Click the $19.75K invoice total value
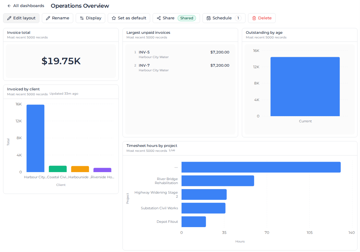Screen dimensions: 360x252 pyautogui.click(x=61, y=61)
